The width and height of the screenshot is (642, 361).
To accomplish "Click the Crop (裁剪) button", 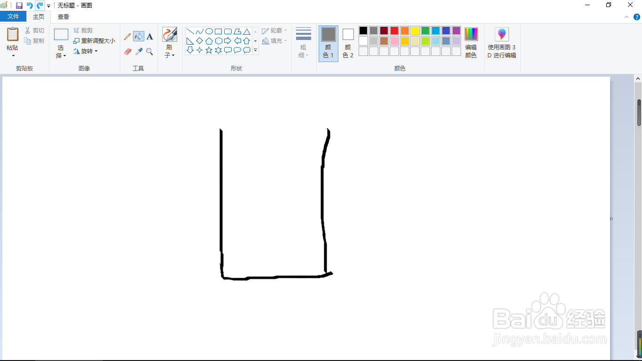I will [x=83, y=31].
